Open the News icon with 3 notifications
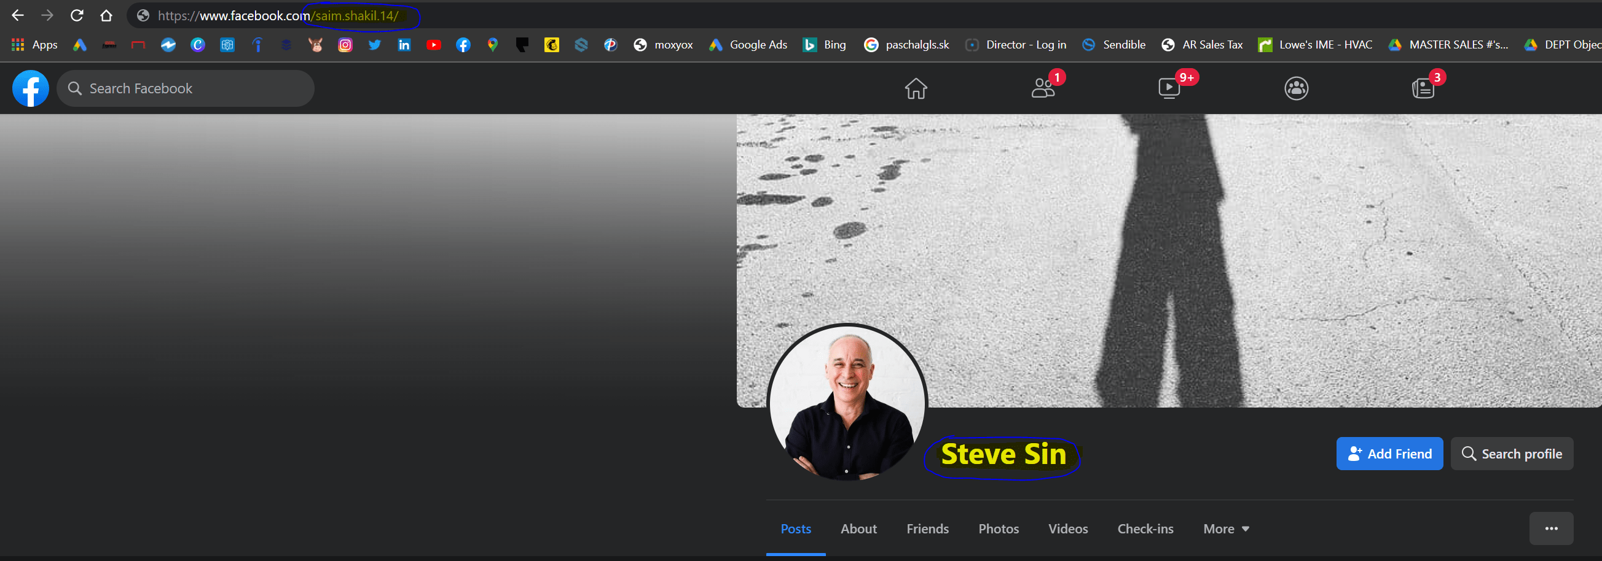1602x561 pixels. click(x=1423, y=88)
